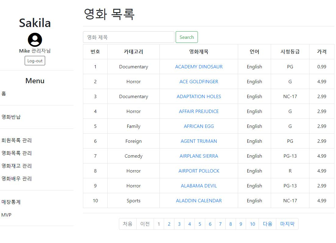Open the AFRICAN EGG movie link
Viewport: 336px width, 243px height.
(x=199, y=126)
